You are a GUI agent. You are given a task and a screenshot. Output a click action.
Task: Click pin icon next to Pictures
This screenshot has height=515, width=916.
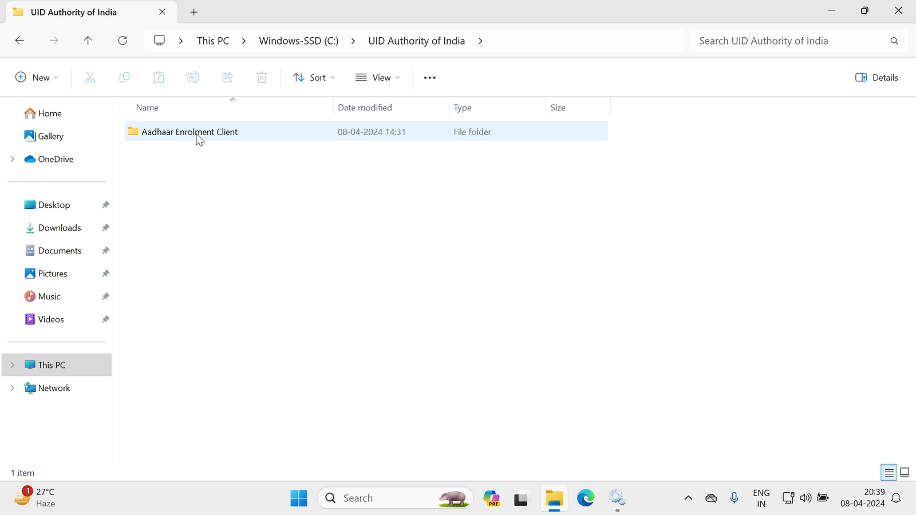coord(105,274)
